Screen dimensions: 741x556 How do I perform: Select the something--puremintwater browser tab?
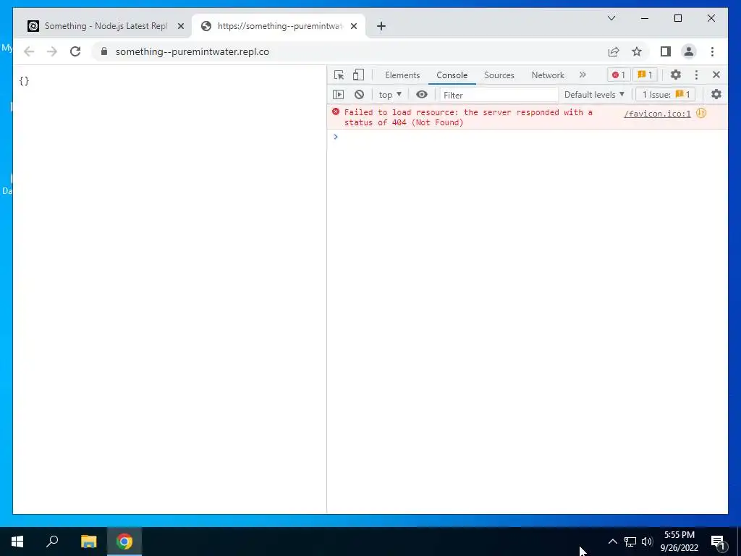[x=279, y=26]
